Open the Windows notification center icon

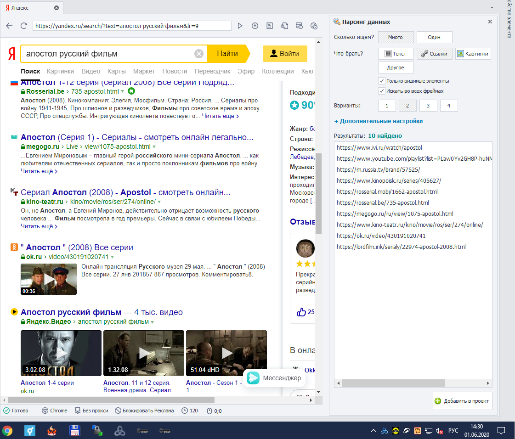(501, 430)
